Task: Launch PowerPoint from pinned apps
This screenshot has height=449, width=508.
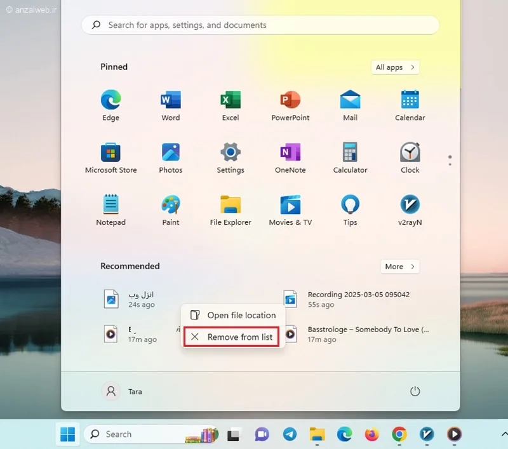Action: (290, 105)
